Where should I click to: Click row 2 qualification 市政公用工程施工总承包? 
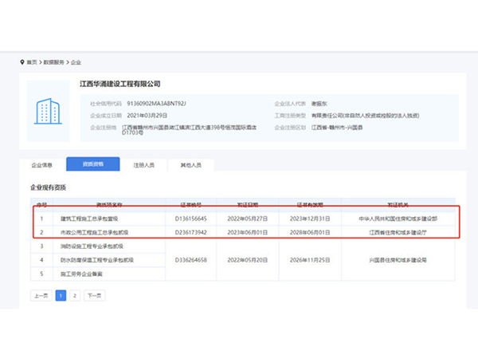[94, 232]
